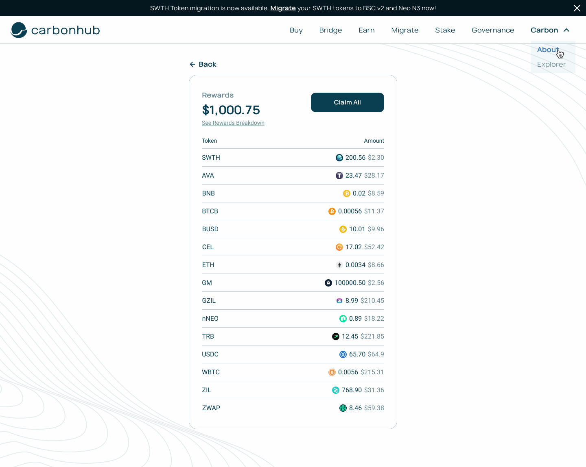
Task: Click the $210.45 GZIL value
Action: [x=372, y=301]
